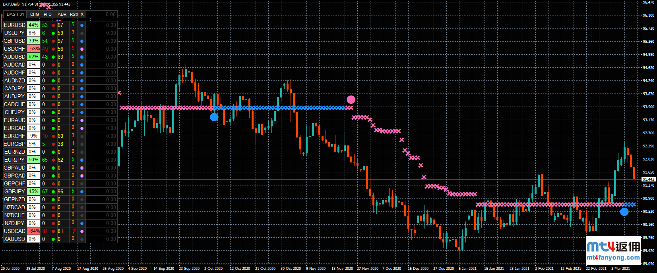Click the large pink circle signal marker
657x273 pixels.
[351, 99]
